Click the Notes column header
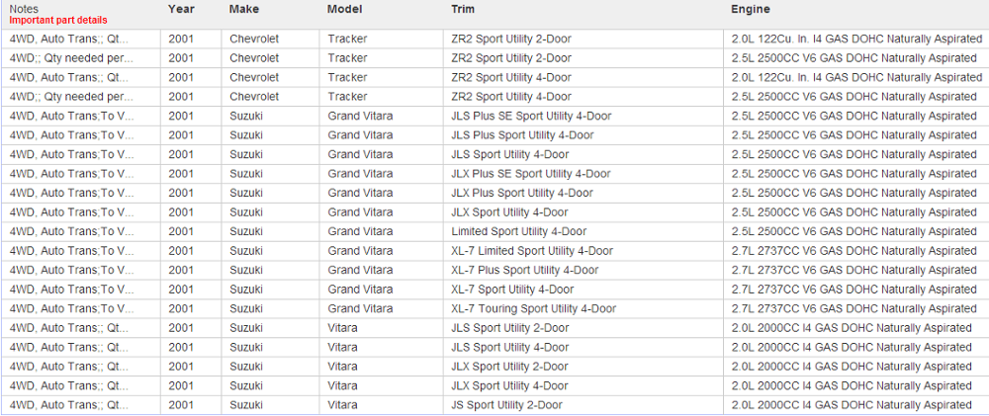The image size is (989, 416). [25, 8]
